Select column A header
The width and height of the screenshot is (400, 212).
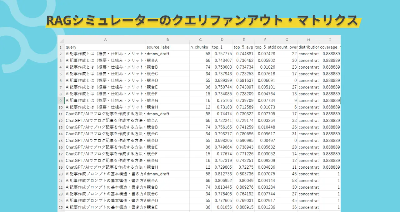105,40
